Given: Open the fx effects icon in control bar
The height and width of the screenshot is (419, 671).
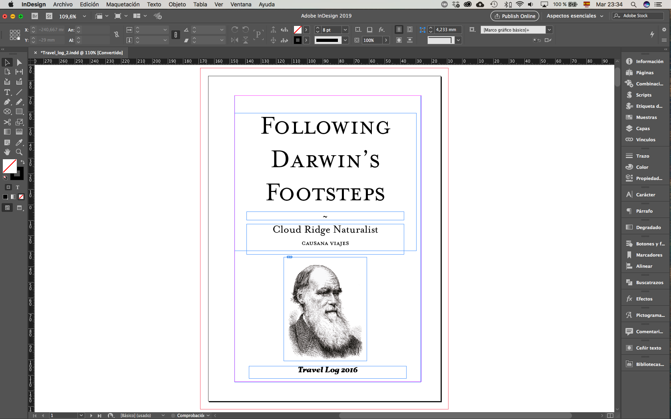Looking at the screenshot, I should pyautogui.click(x=382, y=30).
